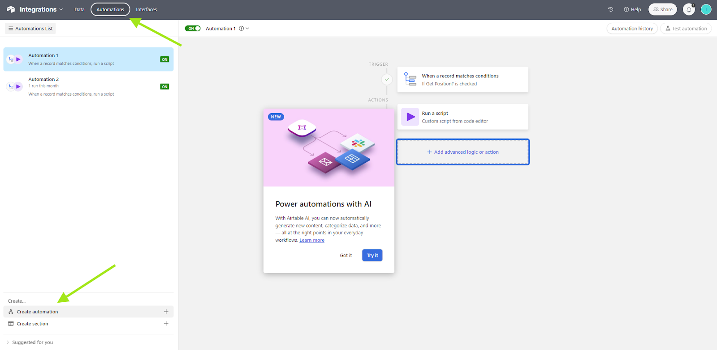Viewport: 717px width, 350px height.
Task: Click plus icon beside Create section
Action: point(166,324)
